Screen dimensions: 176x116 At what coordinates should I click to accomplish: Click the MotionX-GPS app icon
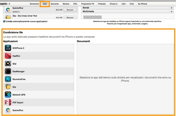pyautogui.click(x=8, y=95)
